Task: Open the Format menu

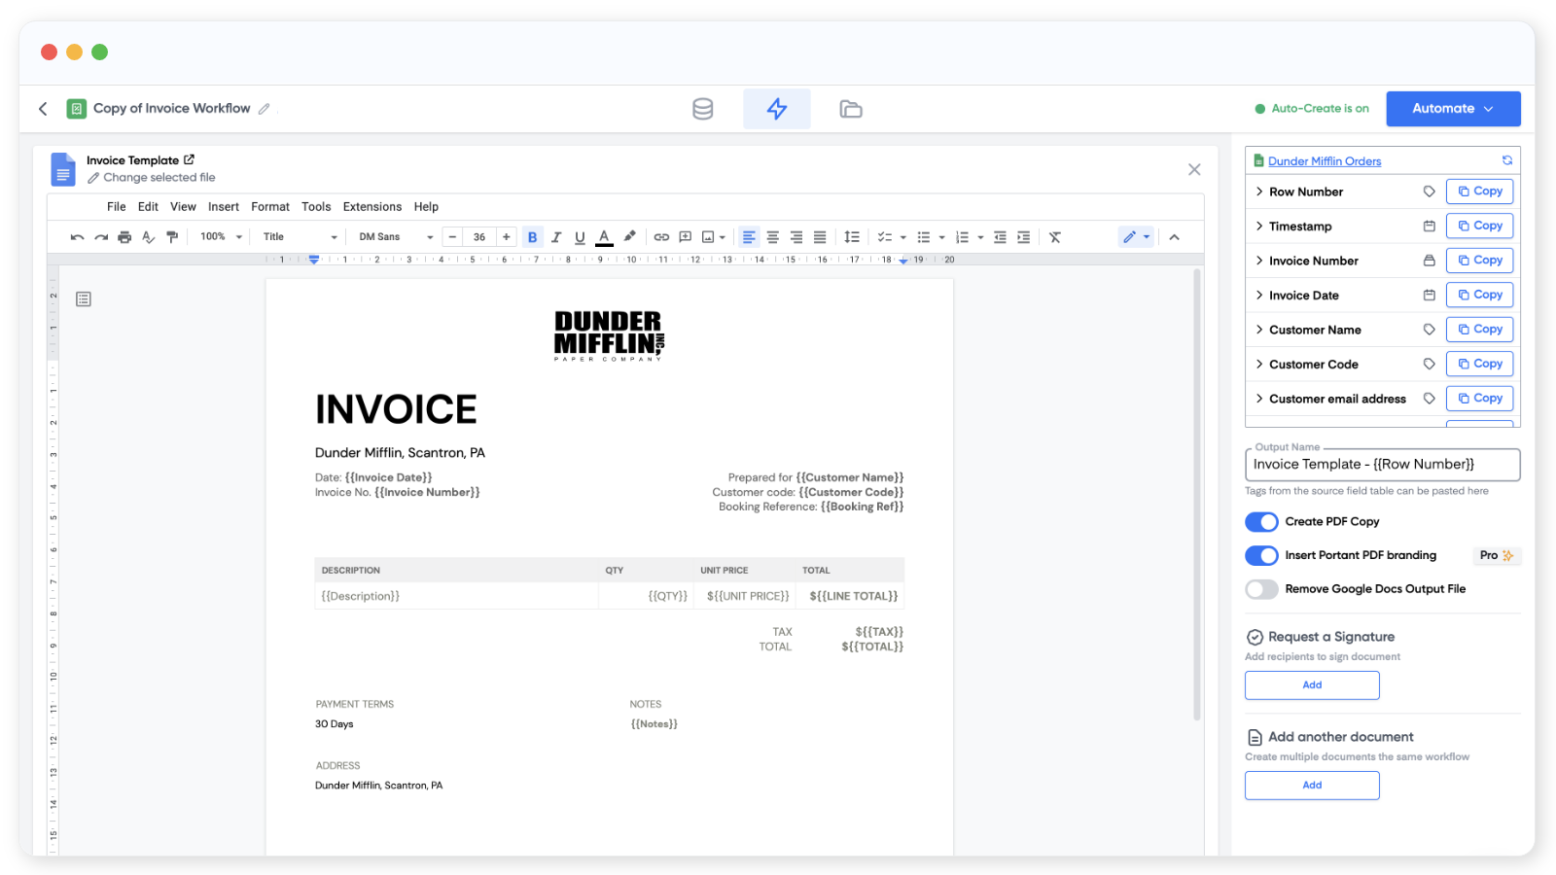Action: click(269, 207)
